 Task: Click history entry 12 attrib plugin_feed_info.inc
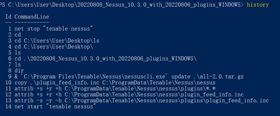(129, 95)
